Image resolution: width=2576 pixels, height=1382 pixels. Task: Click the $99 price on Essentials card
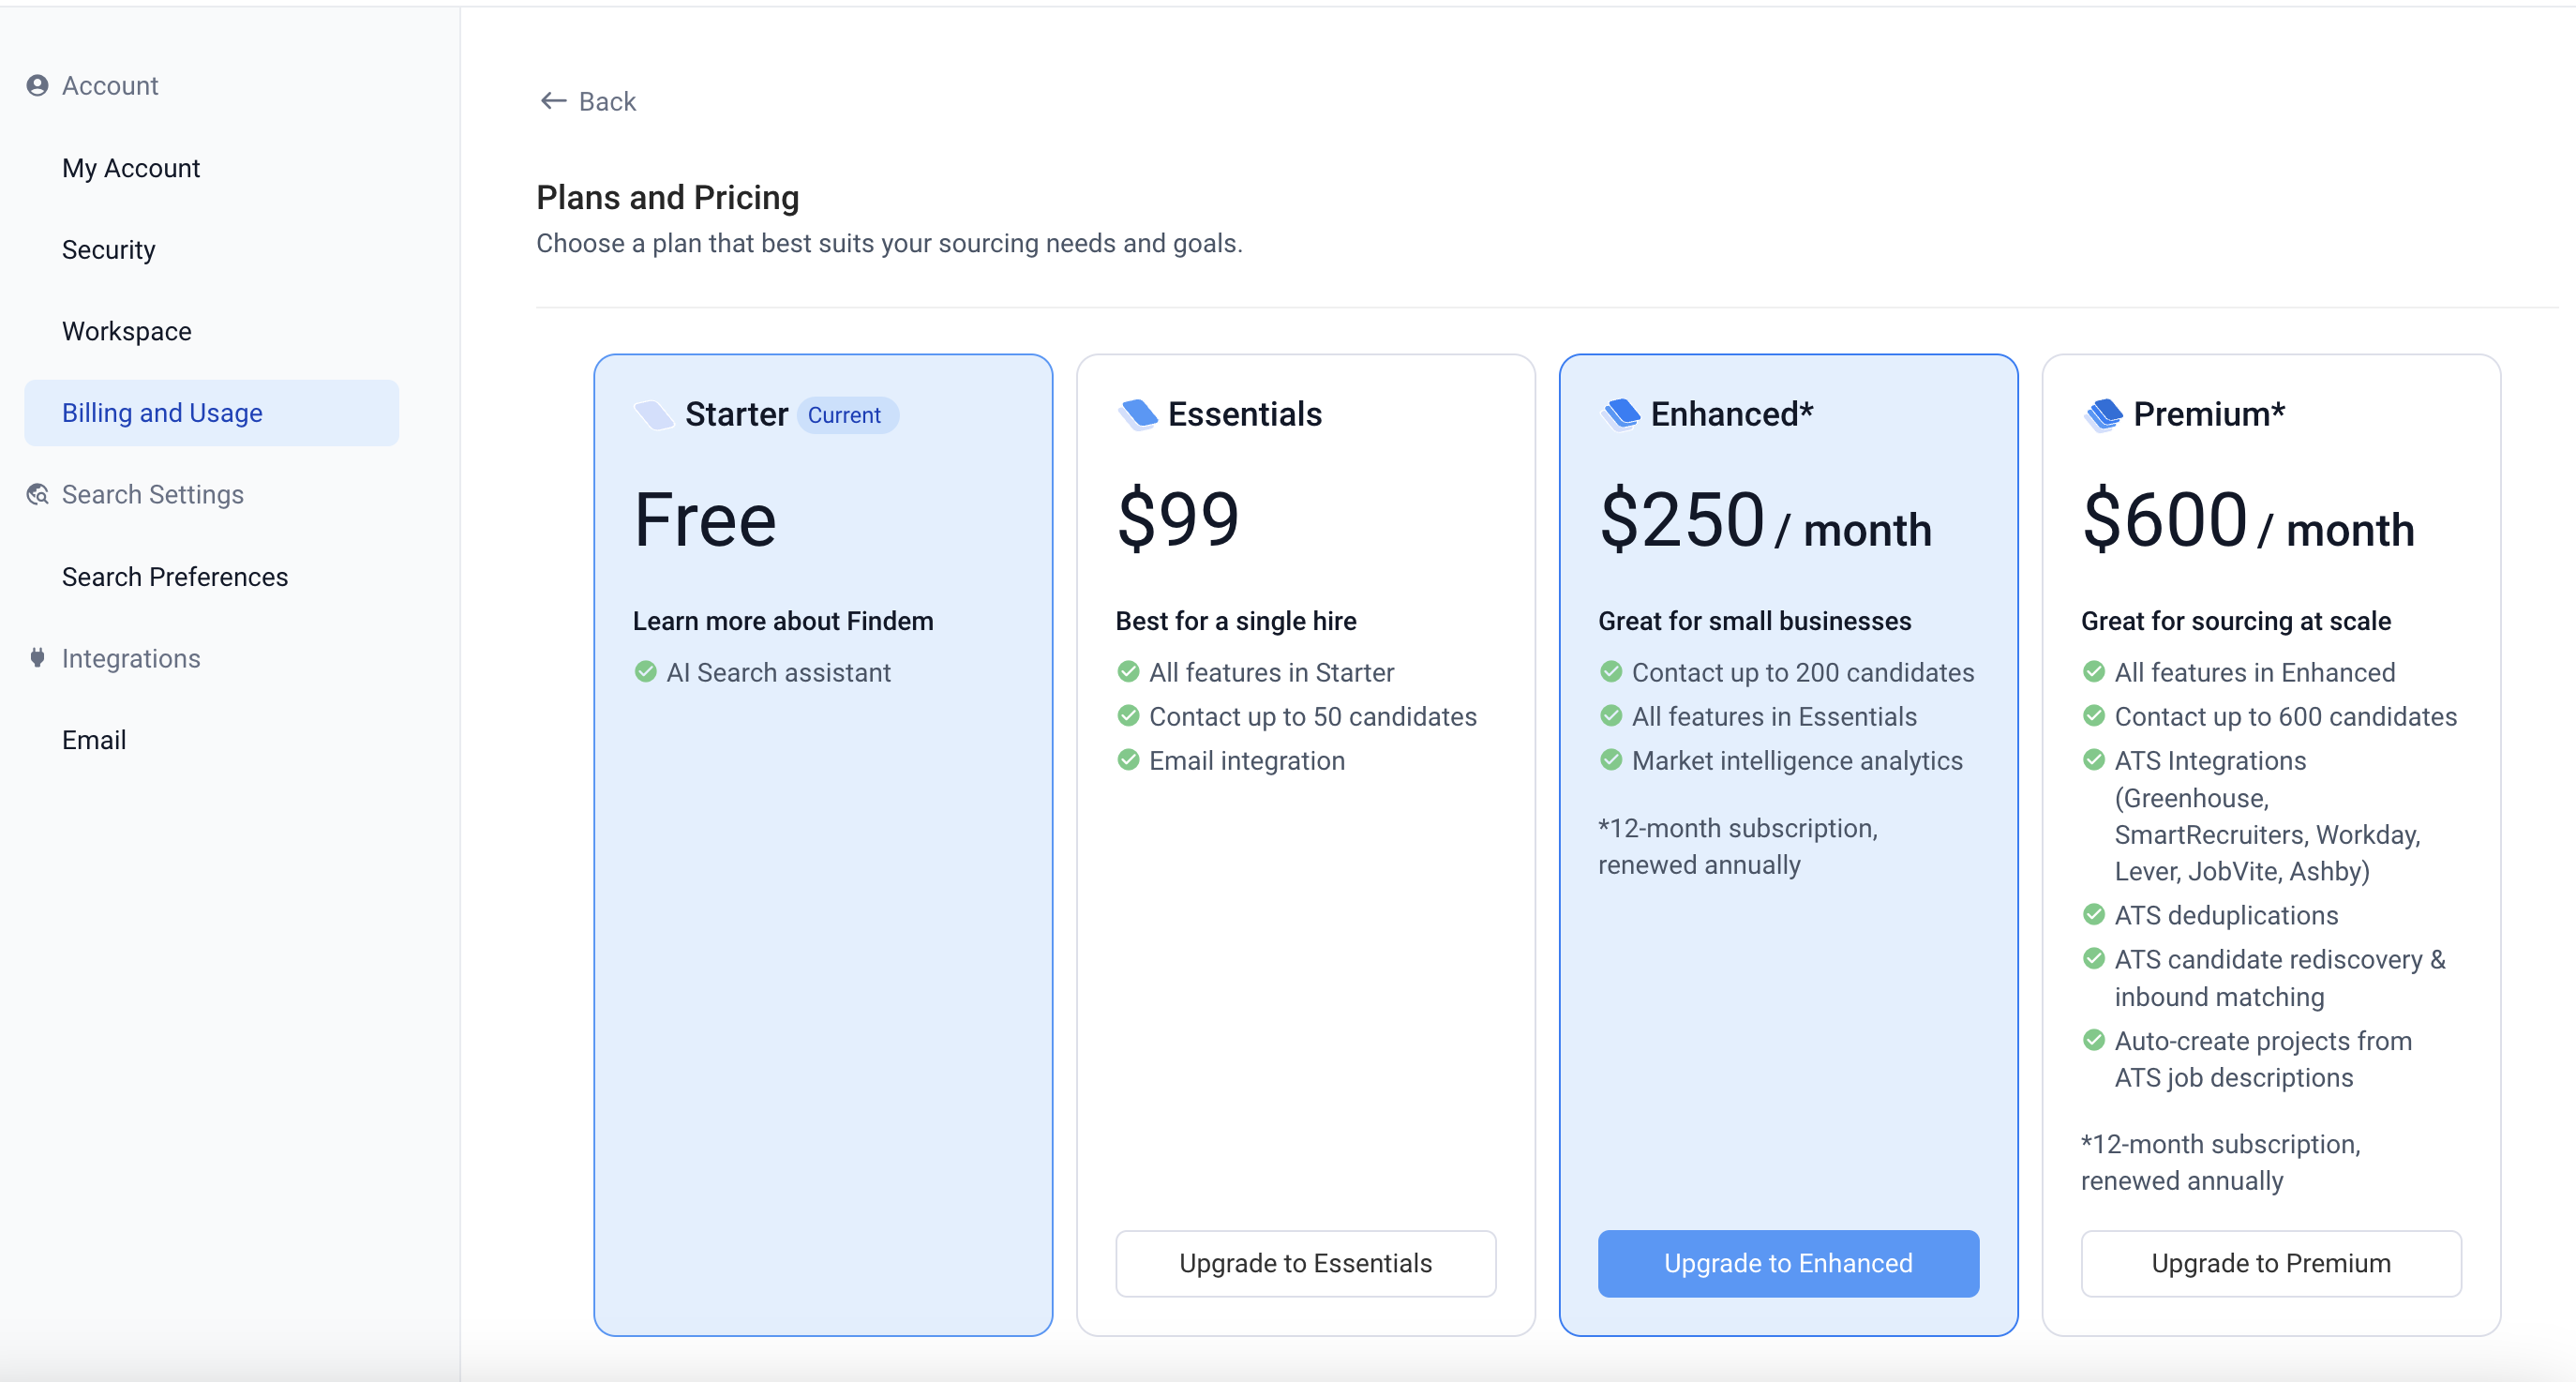point(1178,520)
